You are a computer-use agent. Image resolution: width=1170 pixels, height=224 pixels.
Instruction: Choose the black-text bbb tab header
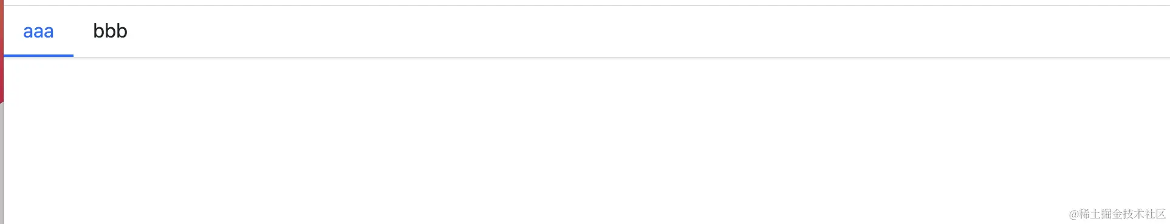pyautogui.click(x=110, y=31)
